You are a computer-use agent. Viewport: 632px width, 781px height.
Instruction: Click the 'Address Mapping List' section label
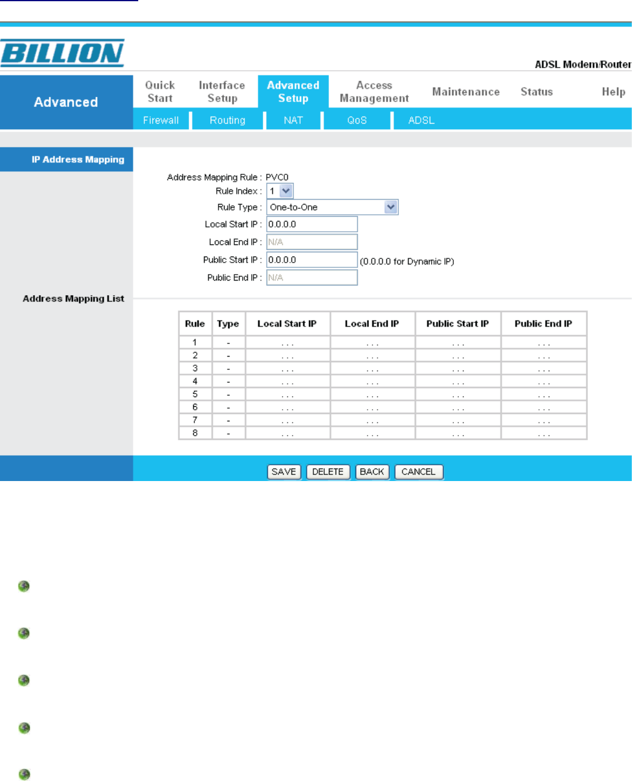pyautogui.click(x=74, y=298)
